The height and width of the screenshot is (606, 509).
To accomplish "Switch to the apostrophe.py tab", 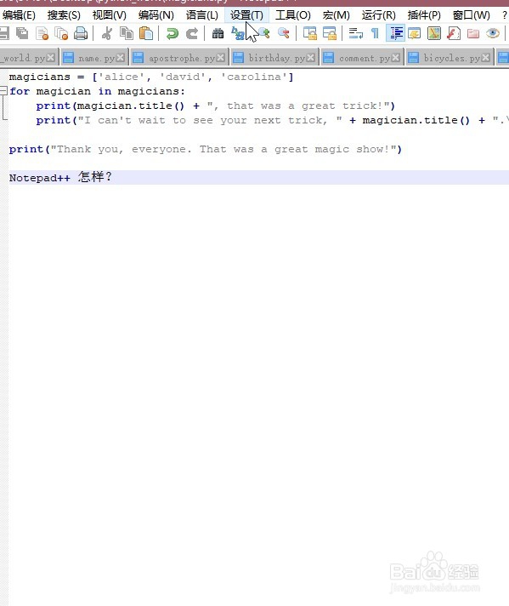I will coord(179,58).
